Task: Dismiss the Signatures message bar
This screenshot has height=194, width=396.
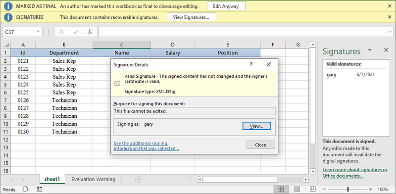Action: pyautogui.click(x=390, y=17)
